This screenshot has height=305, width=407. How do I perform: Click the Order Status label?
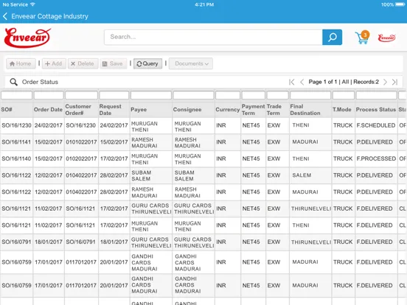tap(40, 82)
